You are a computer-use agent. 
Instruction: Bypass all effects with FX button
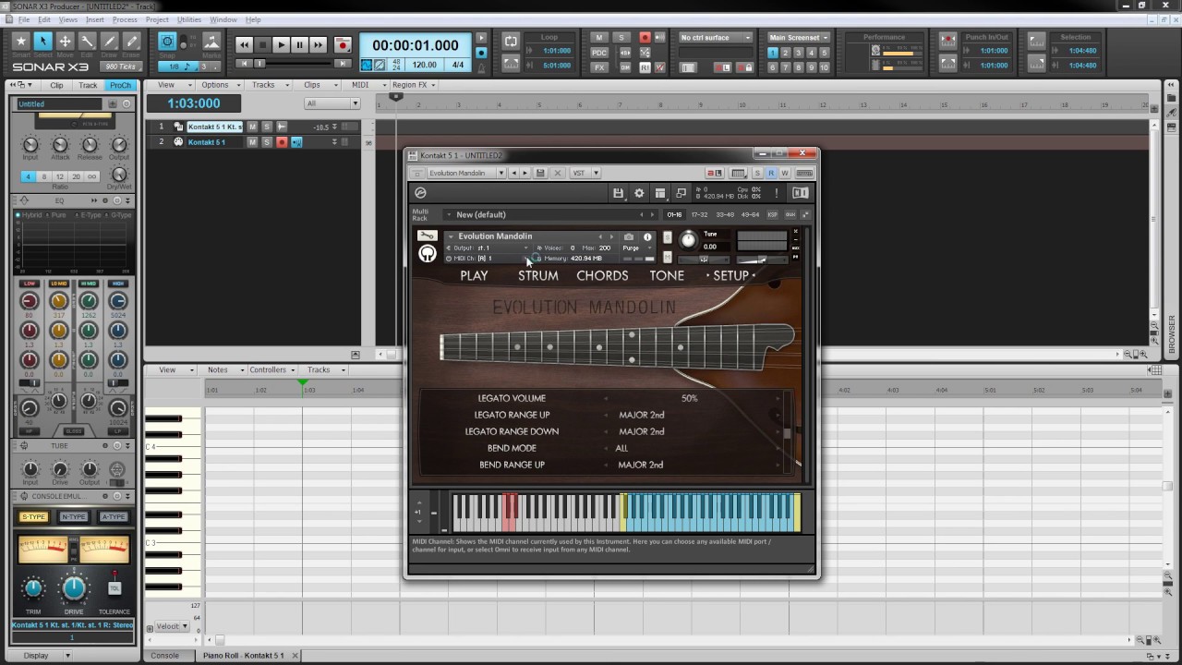[599, 67]
